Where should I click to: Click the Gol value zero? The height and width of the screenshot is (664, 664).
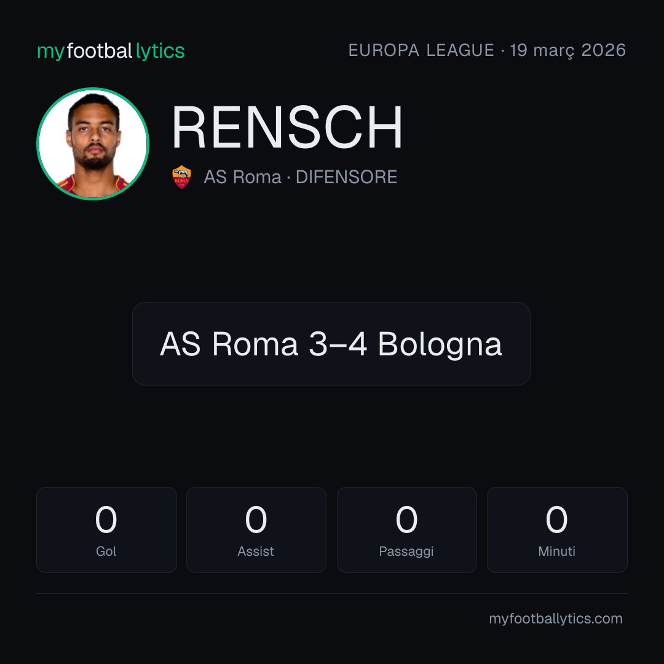[x=106, y=519]
